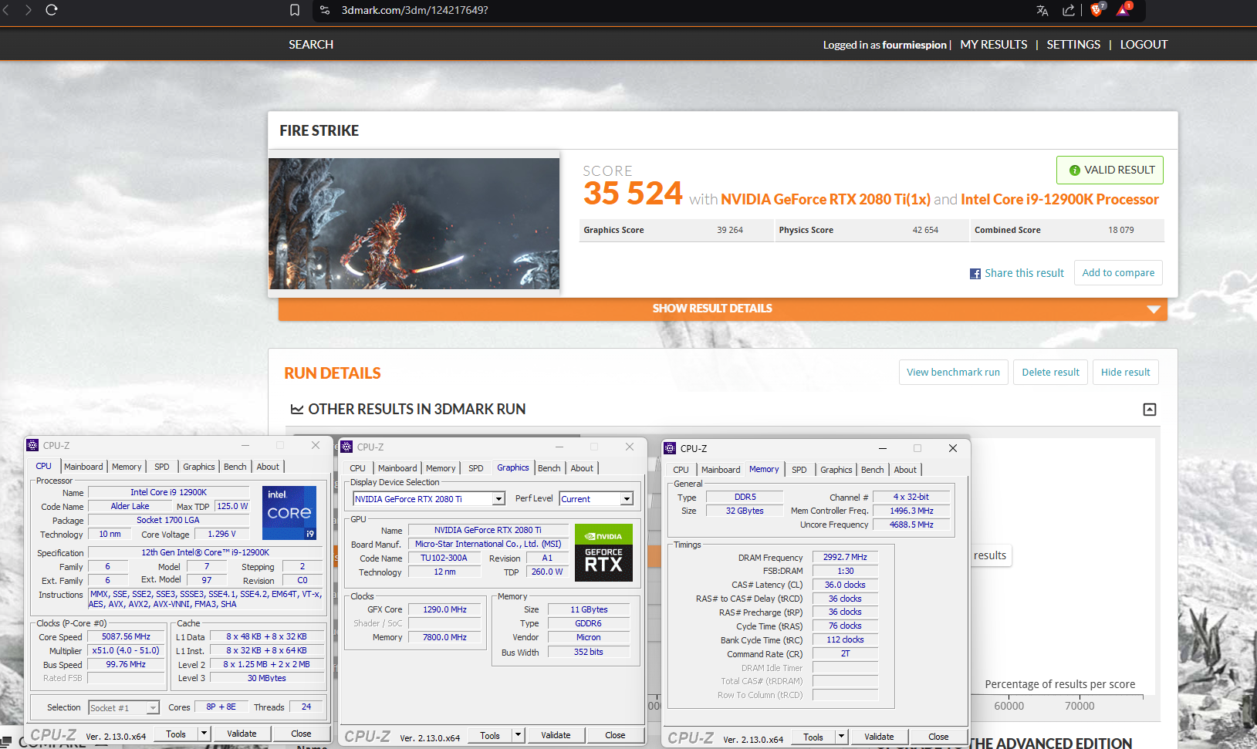Open NVIDIA GeForce RTX 2080 Ti(1x) link
The width and height of the screenshot is (1257, 749).
click(x=825, y=200)
